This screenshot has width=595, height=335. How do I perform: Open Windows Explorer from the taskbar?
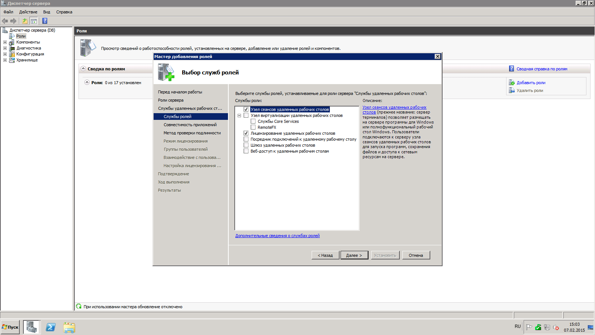tap(69, 327)
